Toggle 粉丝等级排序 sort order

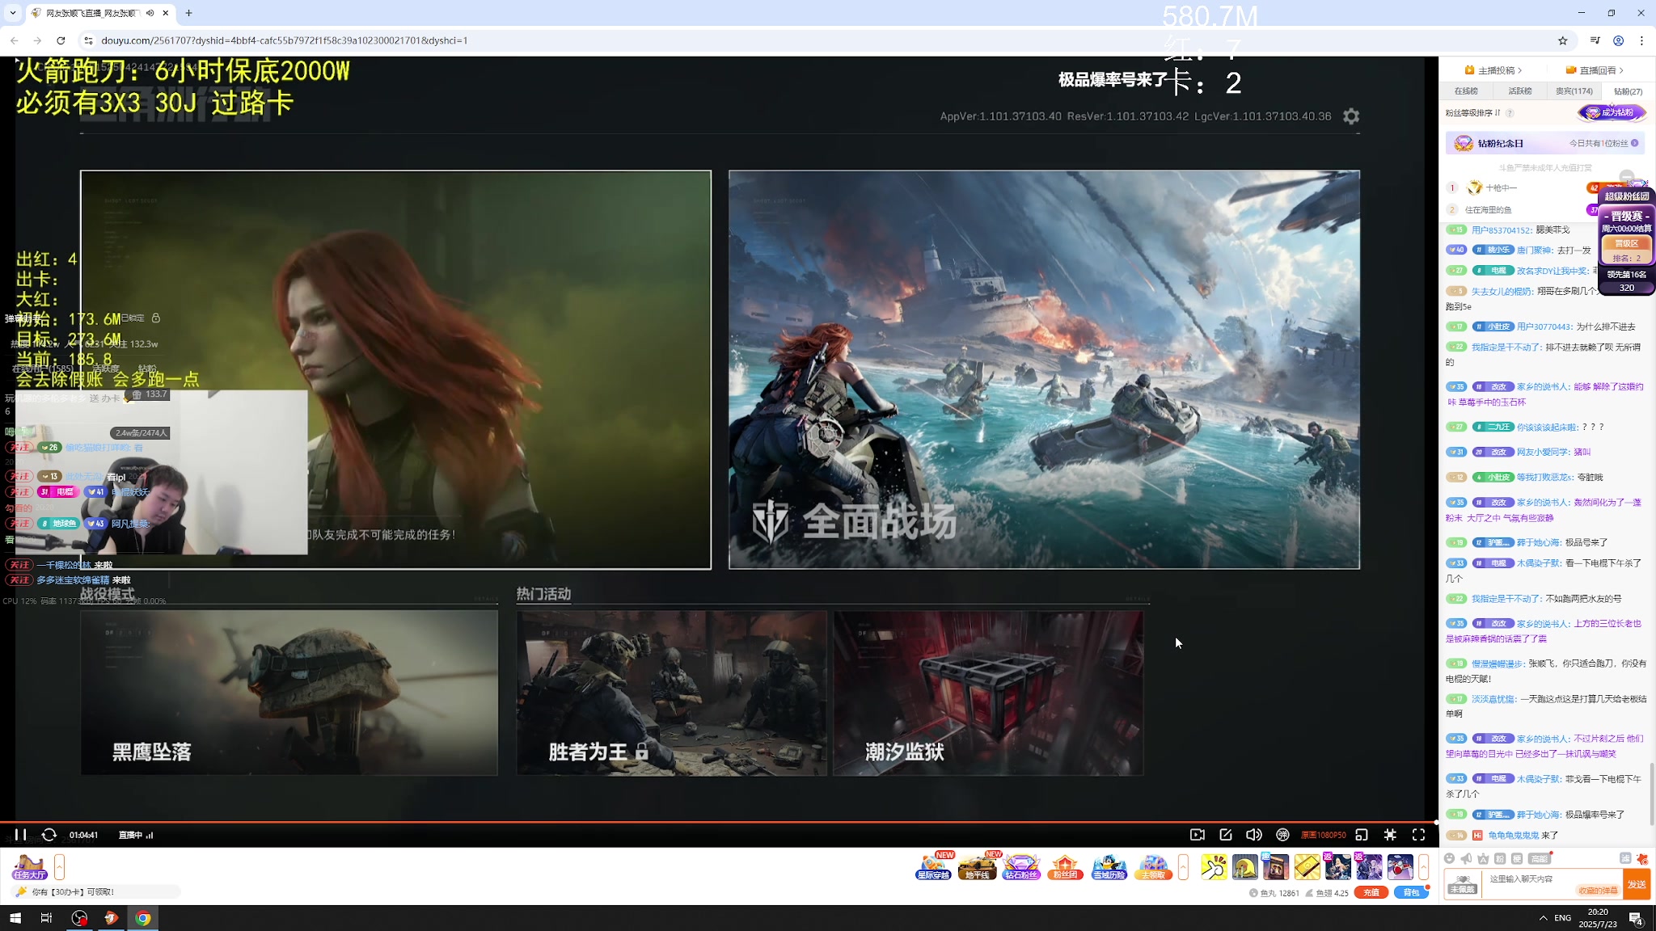coord(1472,113)
